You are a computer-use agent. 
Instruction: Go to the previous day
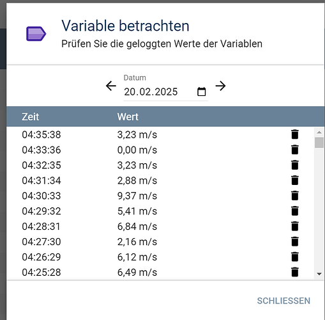point(111,86)
